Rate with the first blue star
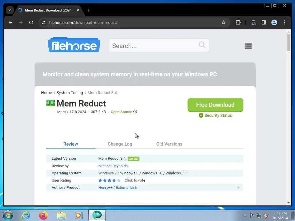 point(100,180)
